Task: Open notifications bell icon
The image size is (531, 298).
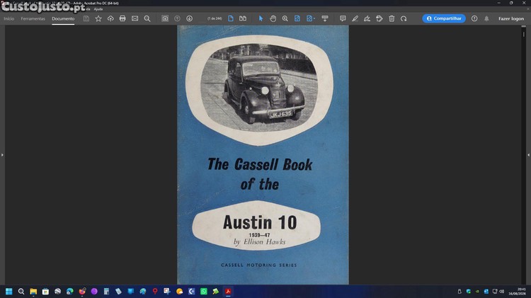Action: click(486, 18)
